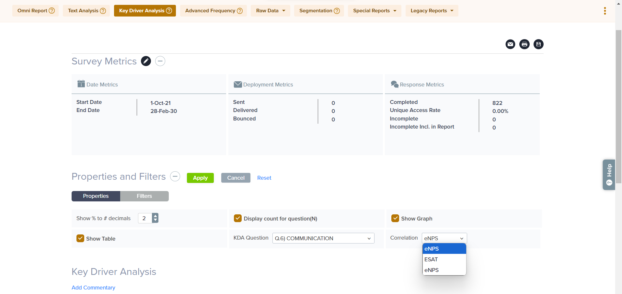Switch to the Filters tab
622x294 pixels.
click(144, 196)
